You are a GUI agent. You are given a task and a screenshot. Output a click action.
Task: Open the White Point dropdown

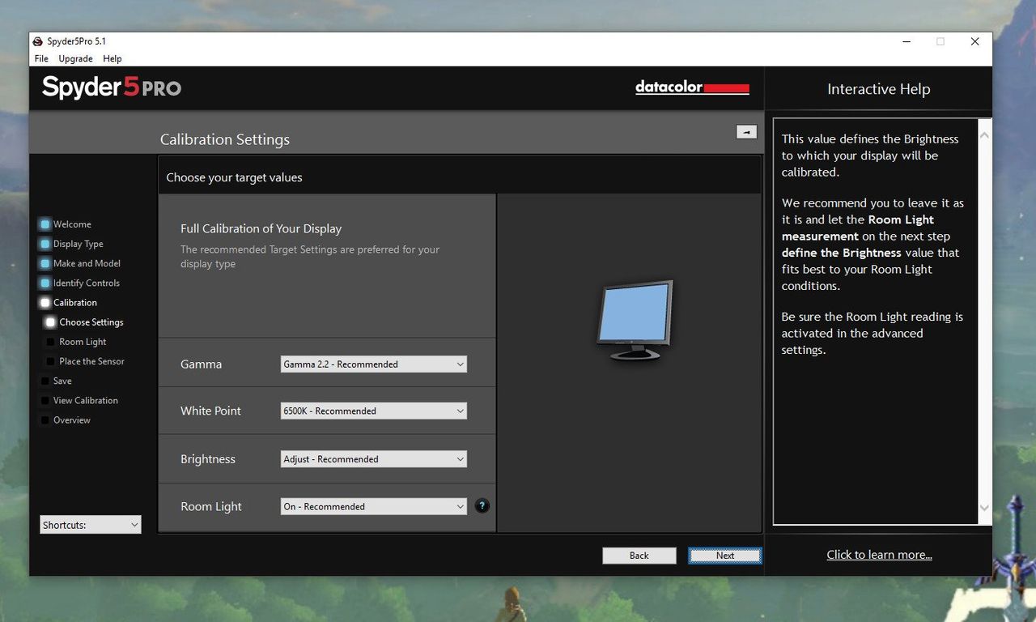pos(374,411)
